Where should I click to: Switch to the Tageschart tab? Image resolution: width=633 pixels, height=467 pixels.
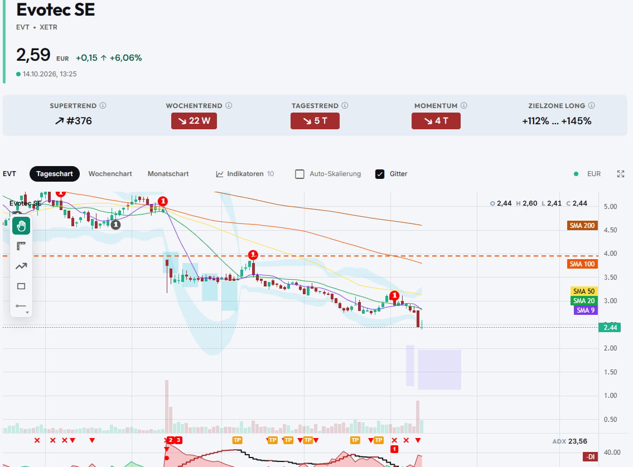pos(55,174)
